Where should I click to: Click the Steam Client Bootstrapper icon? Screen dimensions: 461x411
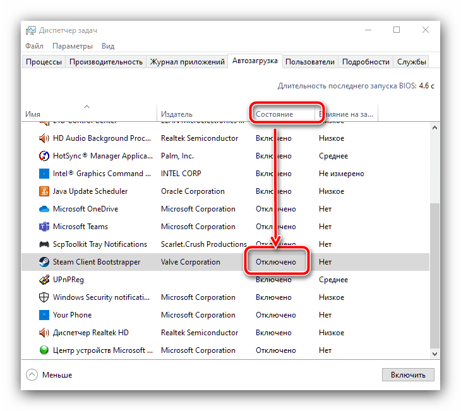click(44, 262)
